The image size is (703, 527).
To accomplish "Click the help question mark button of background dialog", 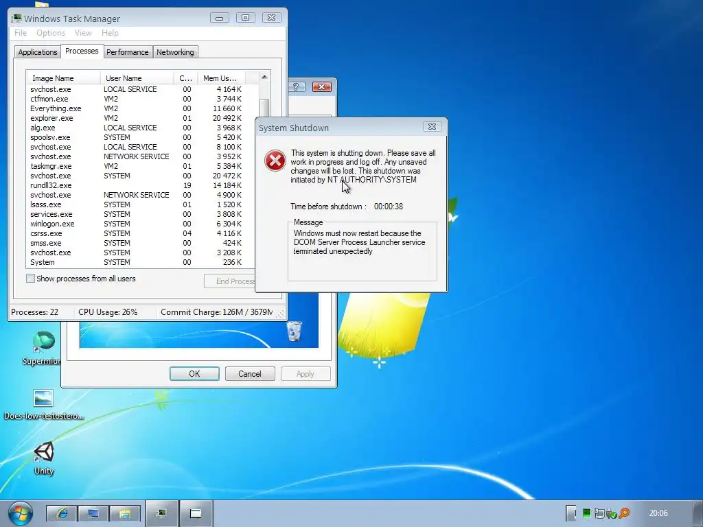I will point(297,86).
